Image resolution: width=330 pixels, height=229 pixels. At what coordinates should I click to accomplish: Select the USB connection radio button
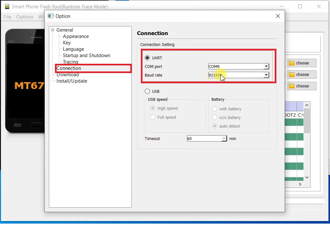click(147, 92)
